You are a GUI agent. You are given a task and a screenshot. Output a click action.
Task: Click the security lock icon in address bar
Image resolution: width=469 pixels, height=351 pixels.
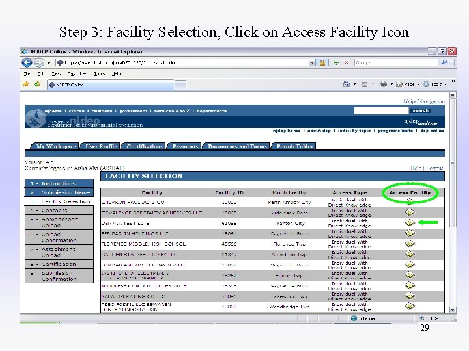tap(322, 62)
